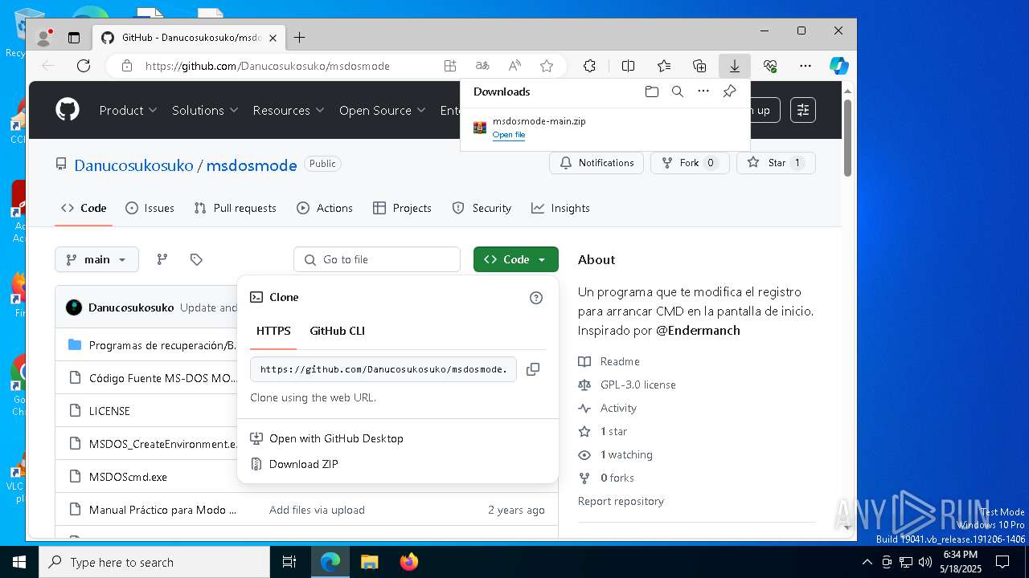The height and width of the screenshot is (578, 1029).
Task: Refresh the page in Edge
Action: (x=84, y=66)
